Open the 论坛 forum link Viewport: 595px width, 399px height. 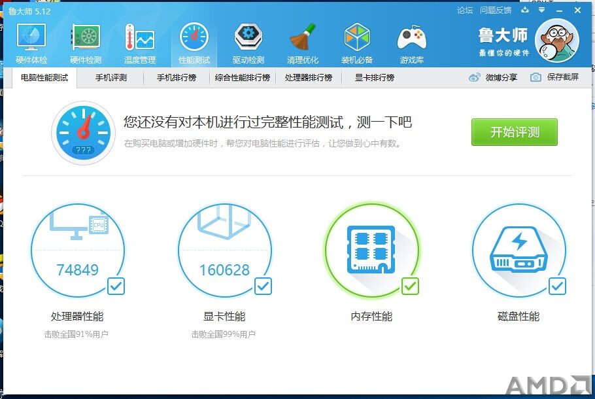(465, 10)
